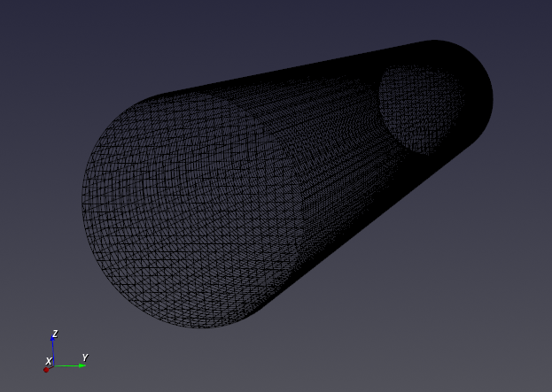552x392 pixels.
Task: Click the red X-axis dot
Action: tap(46, 369)
